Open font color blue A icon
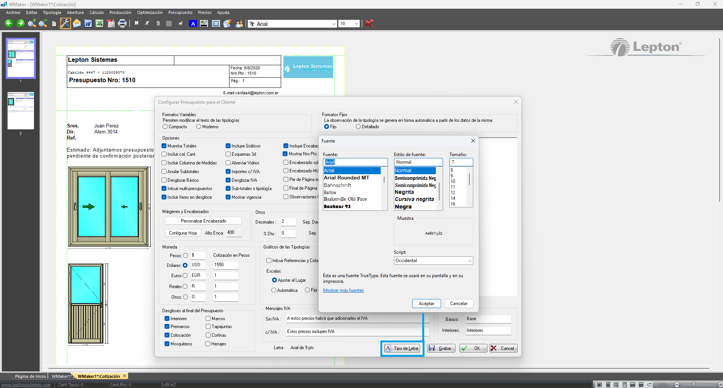The width and height of the screenshot is (723, 388). pyautogui.click(x=193, y=23)
